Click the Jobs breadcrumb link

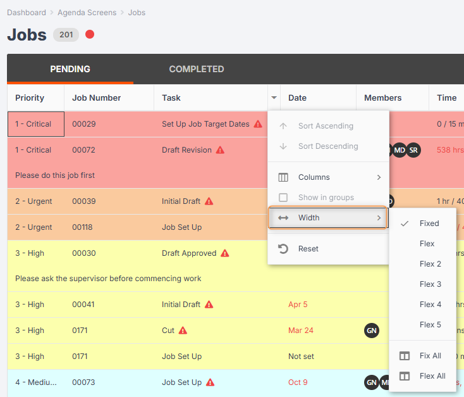(x=137, y=13)
